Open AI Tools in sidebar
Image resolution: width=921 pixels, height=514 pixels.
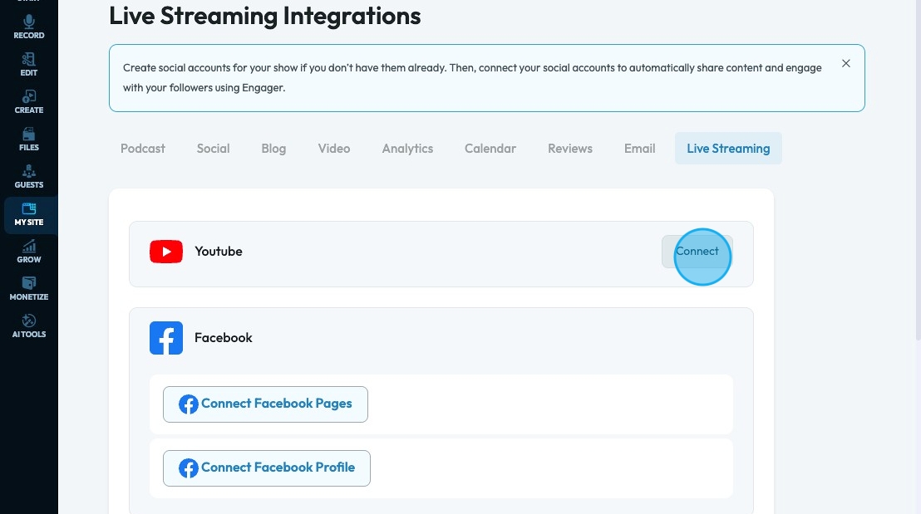point(29,326)
